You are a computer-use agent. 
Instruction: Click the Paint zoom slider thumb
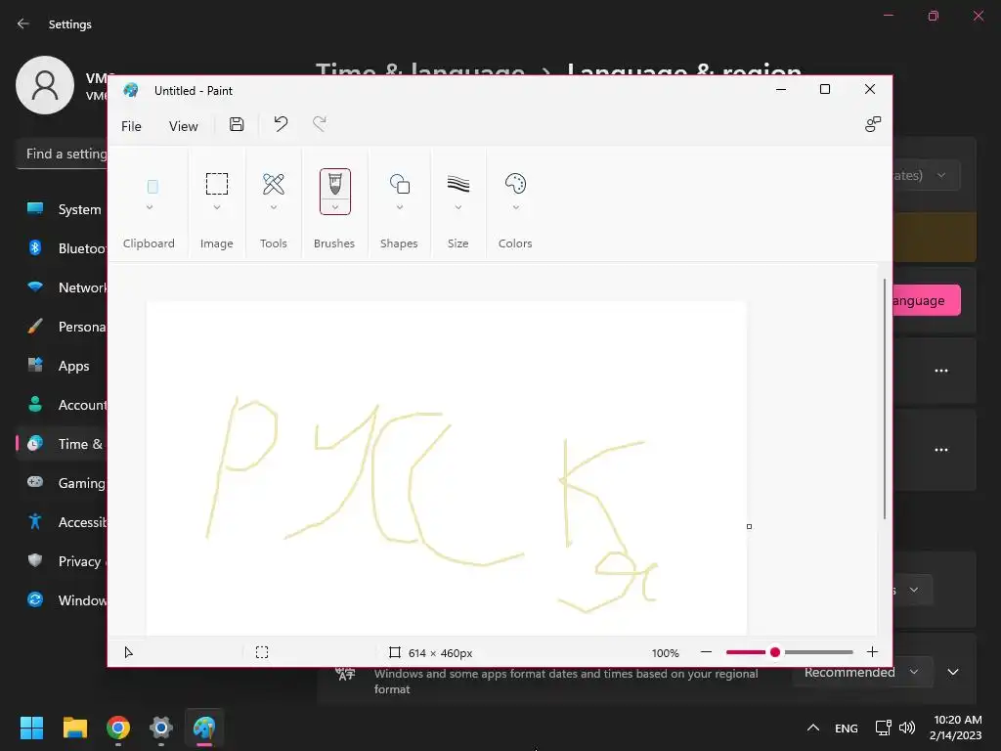pos(775,652)
